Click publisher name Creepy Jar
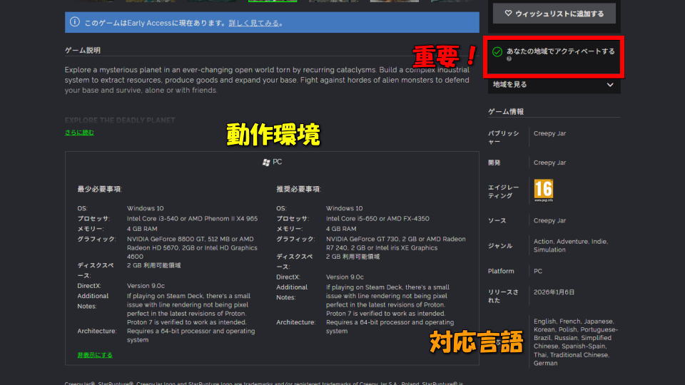Viewport: 685px width, 385px height. pyautogui.click(x=549, y=133)
